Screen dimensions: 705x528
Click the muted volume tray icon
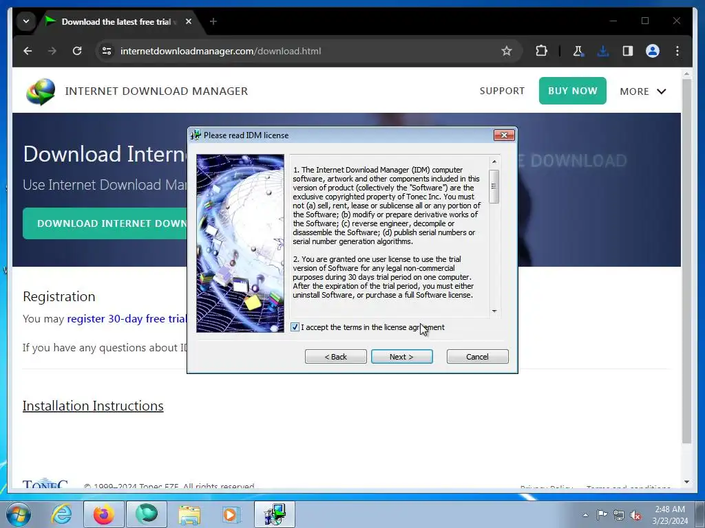635,515
